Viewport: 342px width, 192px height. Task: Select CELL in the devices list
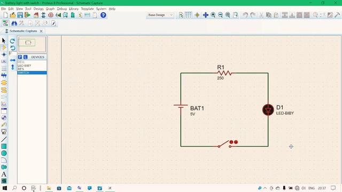tap(32, 62)
